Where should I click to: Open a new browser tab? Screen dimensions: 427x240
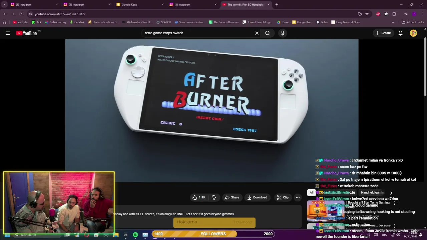277,5
